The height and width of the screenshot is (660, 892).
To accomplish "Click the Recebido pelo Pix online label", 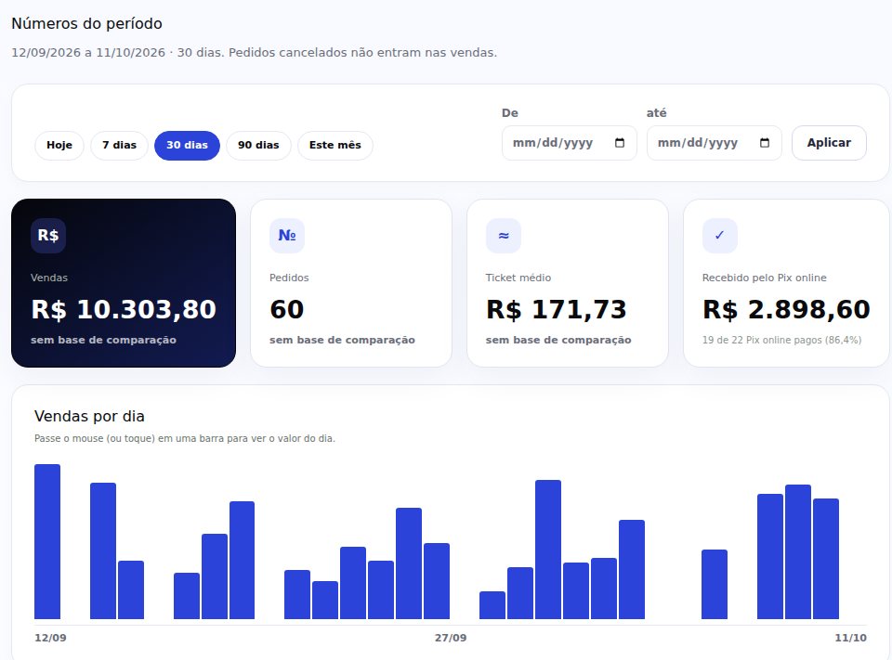I will 764,278.
